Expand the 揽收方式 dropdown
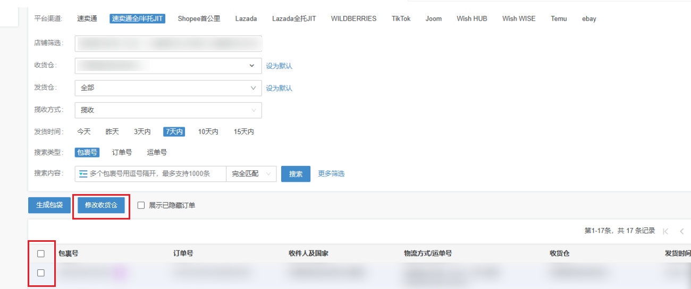The height and width of the screenshot is (289, 691). 168,110
